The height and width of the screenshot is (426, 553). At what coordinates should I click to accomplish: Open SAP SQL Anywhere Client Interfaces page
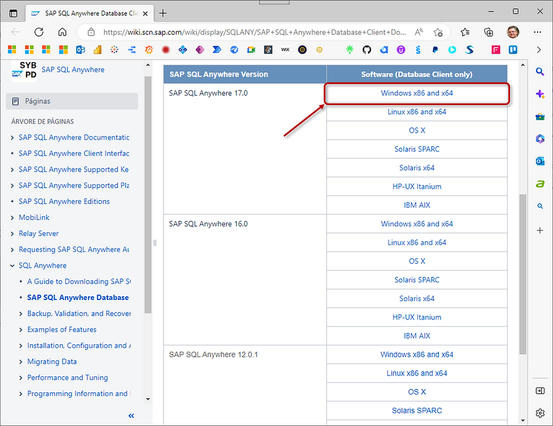click(74, 153)
